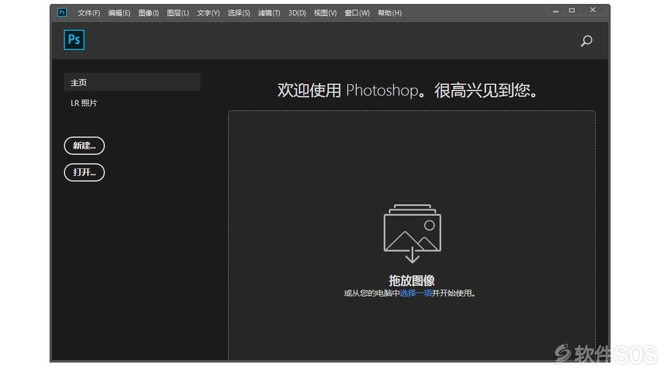Open the 选择(S) menu
667x371 pixels.
click(239, 13)
